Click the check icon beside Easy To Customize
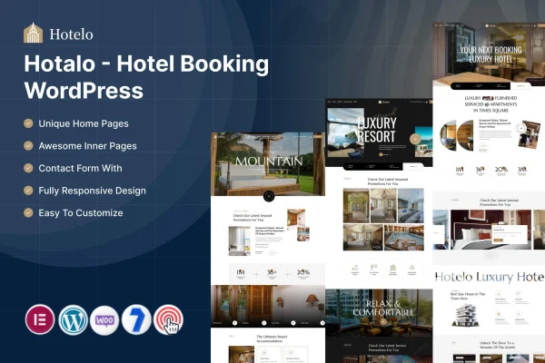 pyautogui.click(x=28, y=212)
